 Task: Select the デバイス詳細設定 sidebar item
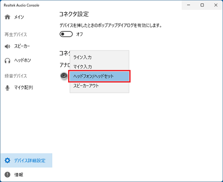pos(26,161)
